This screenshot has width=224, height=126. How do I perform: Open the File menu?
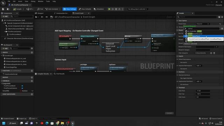9,1
